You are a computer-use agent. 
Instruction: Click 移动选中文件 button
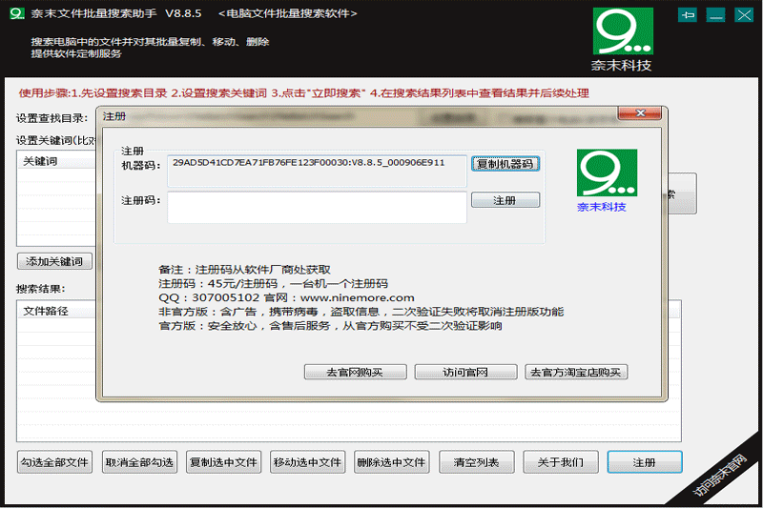pos(307,462)
